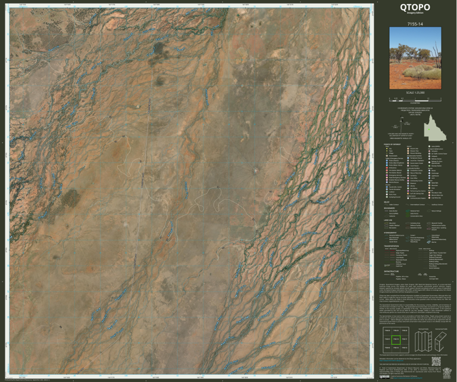Click the Museum legend icon
This screenshot has height=382, width=457.
point(408,184)
